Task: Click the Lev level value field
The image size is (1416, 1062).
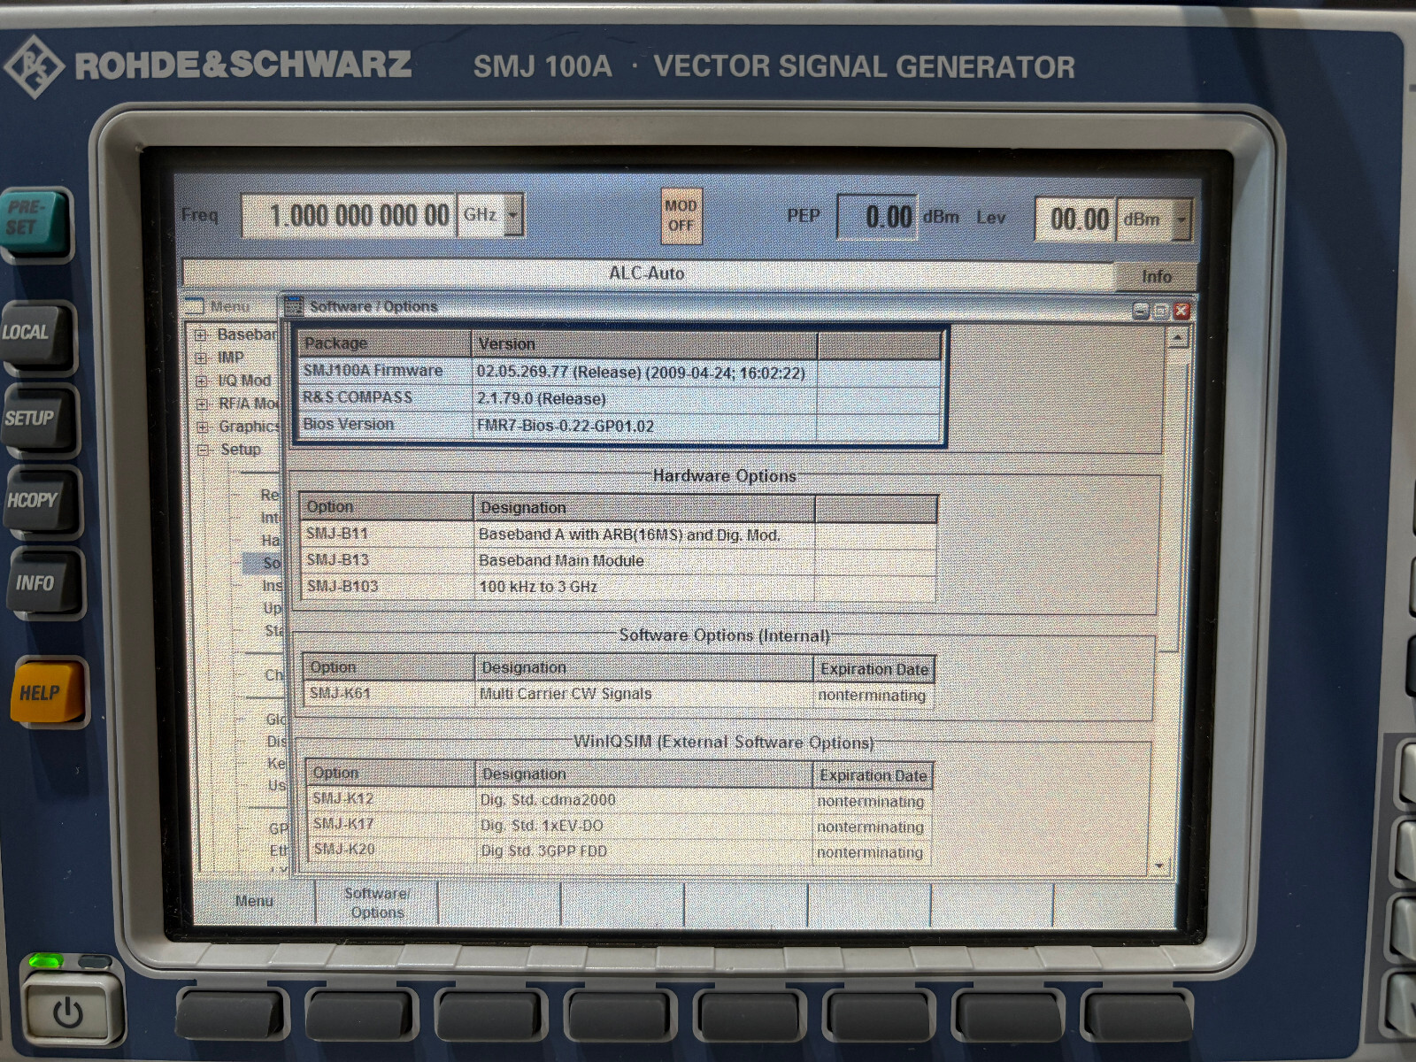Action: tap(1074, 219)
